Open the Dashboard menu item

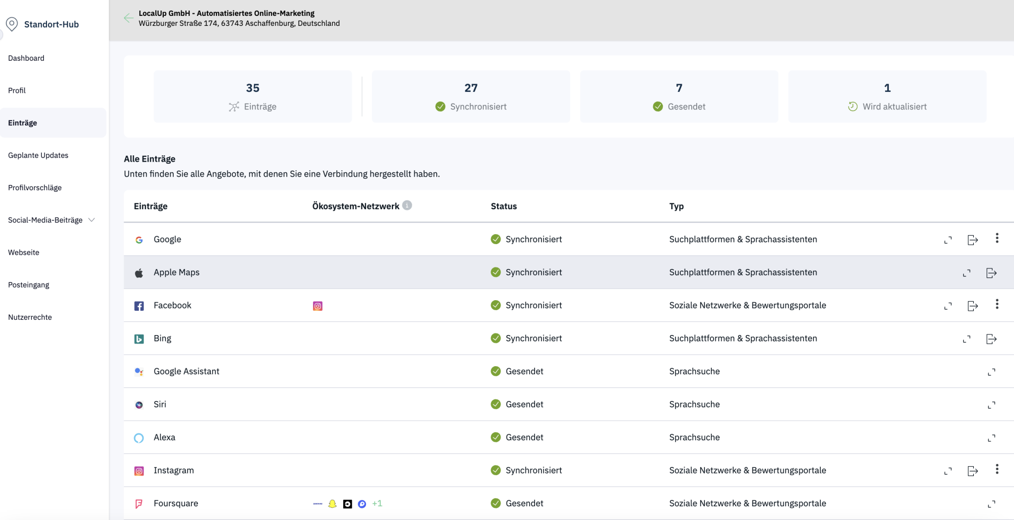pos(26,58)
